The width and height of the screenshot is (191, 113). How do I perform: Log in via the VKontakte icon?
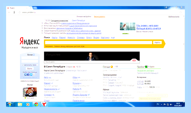(26, 75)
